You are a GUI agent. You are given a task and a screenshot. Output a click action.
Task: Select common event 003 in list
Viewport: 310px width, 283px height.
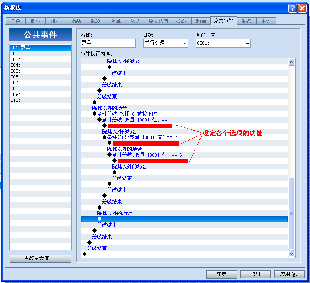point(40,59)
